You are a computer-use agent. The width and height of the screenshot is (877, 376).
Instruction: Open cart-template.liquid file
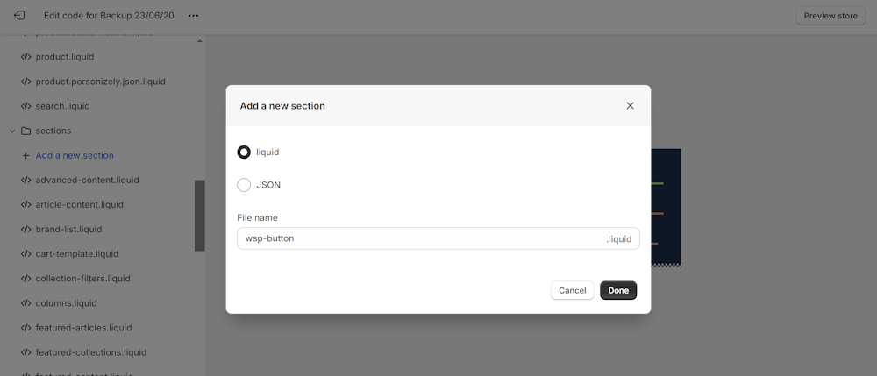(76, 254)
